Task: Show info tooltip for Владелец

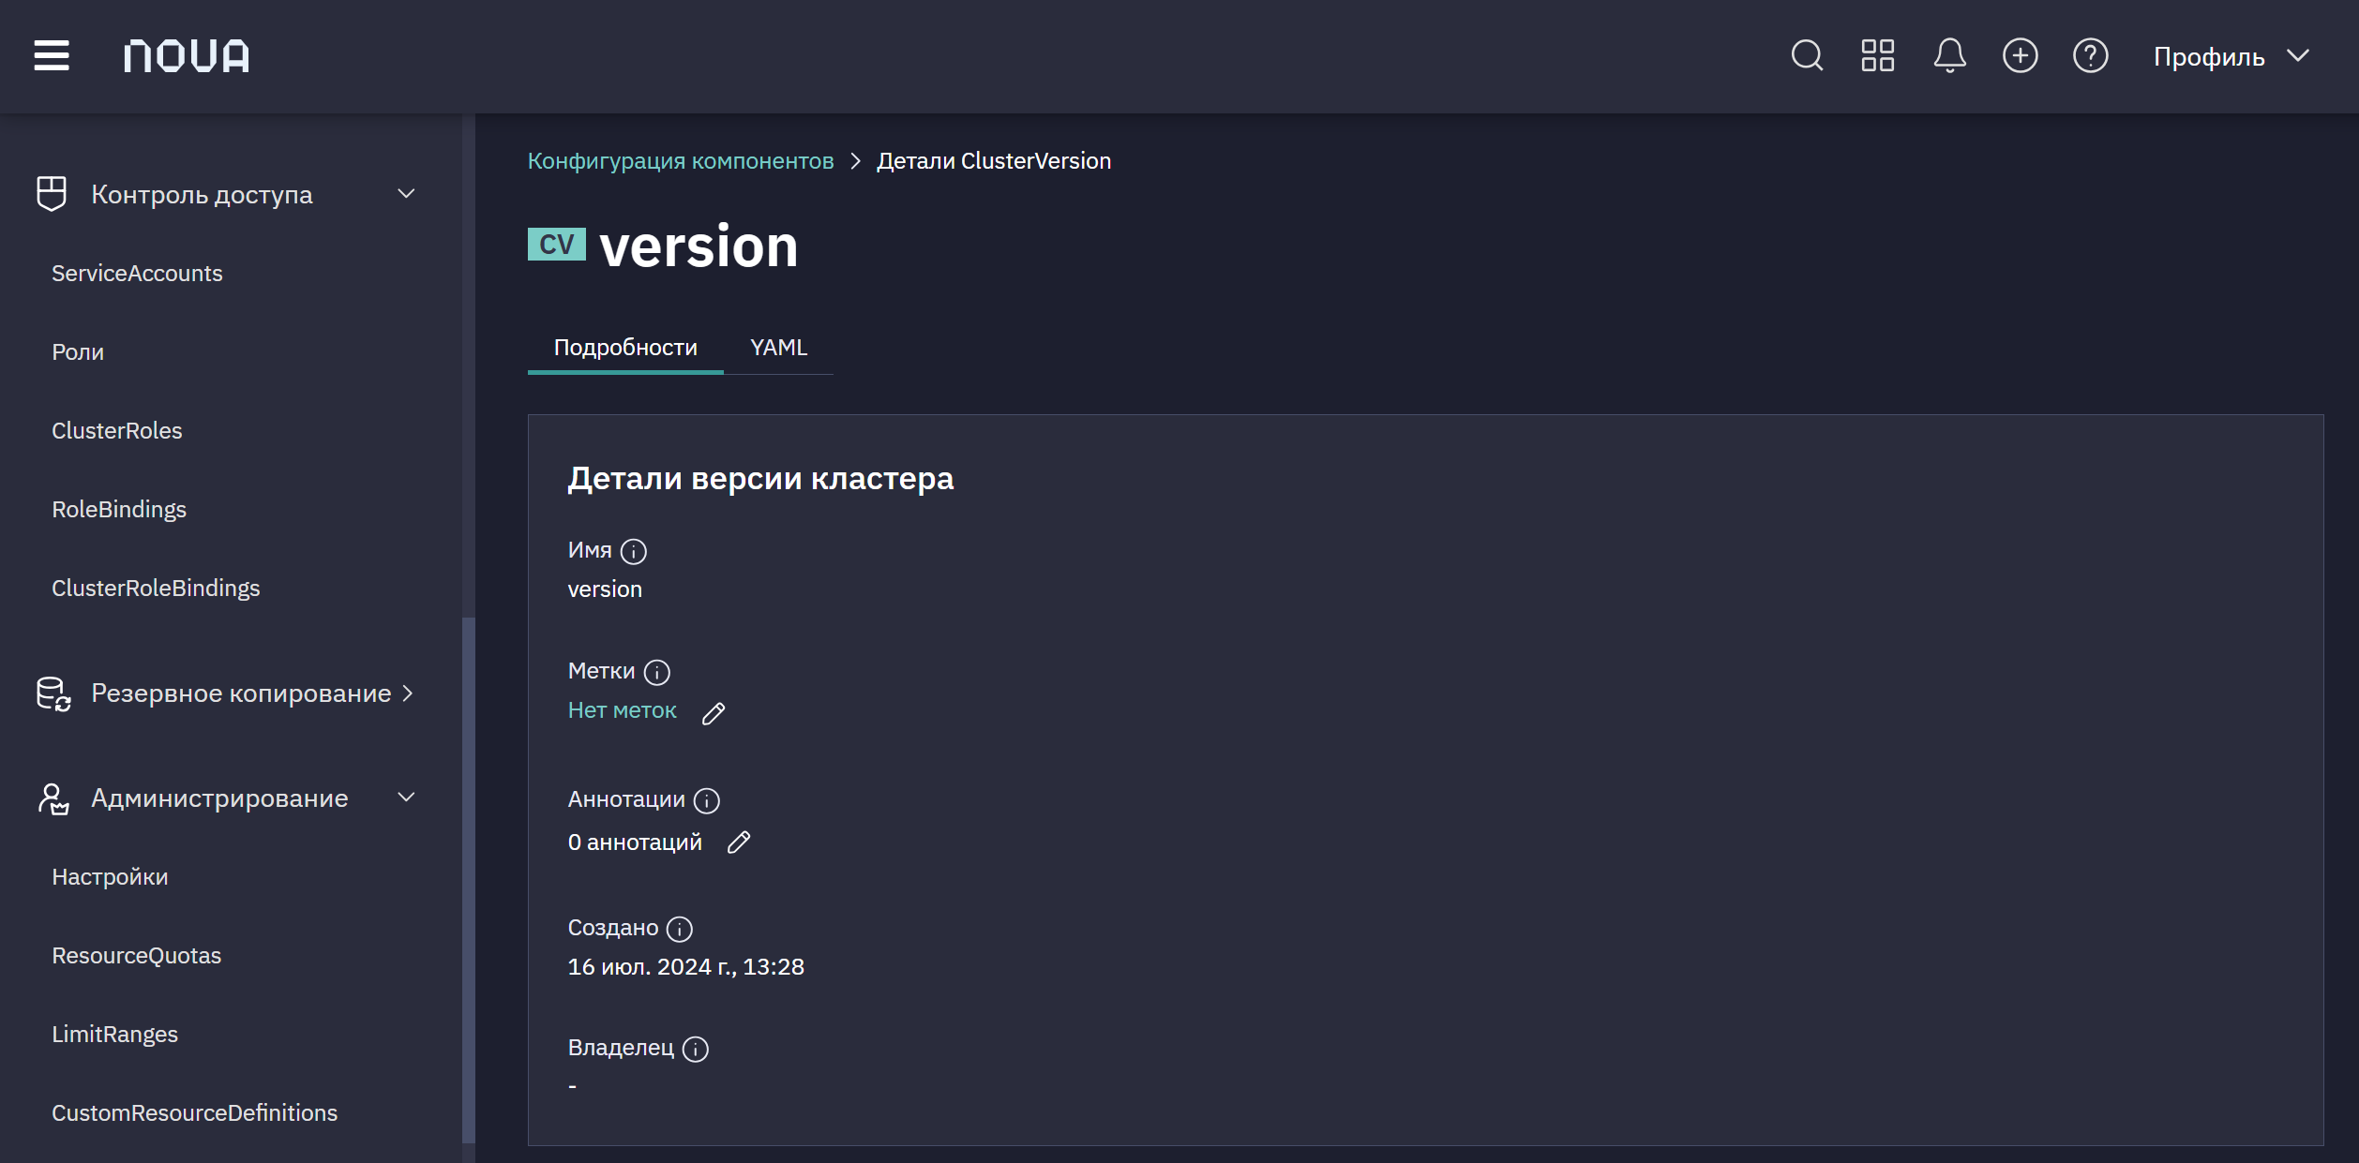Action: (696, 1049)
